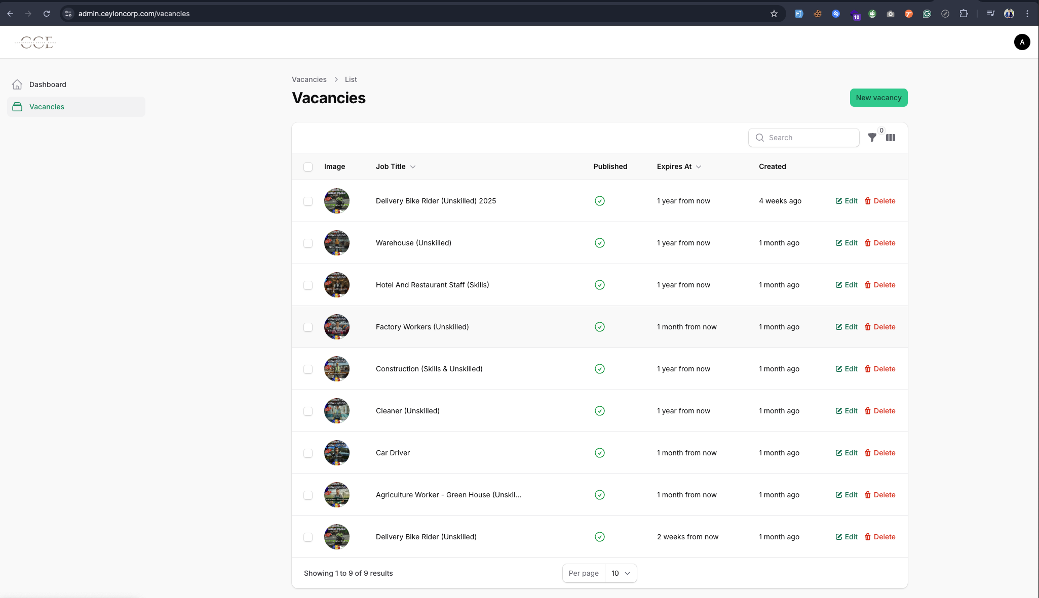Click the Grammarly extension icon in toolbar

coord(927,14)
